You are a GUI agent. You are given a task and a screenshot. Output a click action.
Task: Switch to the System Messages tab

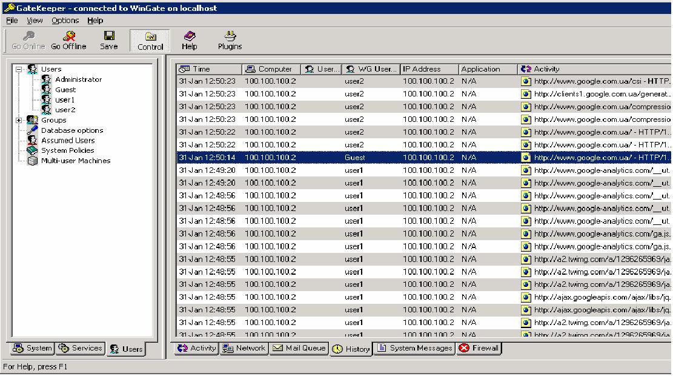414,348
